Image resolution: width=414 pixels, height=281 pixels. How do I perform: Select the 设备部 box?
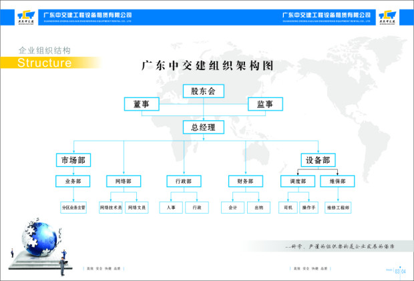(x=318, y=160)
